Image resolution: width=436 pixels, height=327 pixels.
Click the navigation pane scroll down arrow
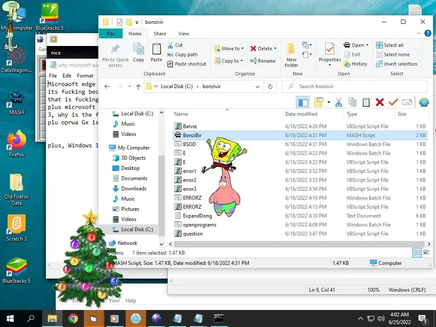click(x=161, y=244)
